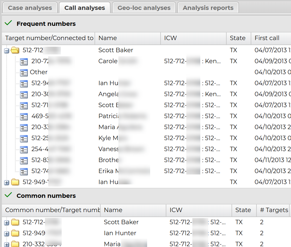The image size is (291, 247).
Task: Select the Brother row in frequent numbers
Action: (109, 160)
